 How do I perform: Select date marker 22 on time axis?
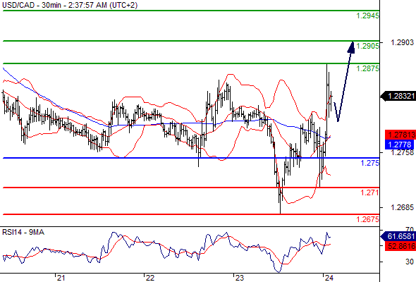(x=150, y=278)
